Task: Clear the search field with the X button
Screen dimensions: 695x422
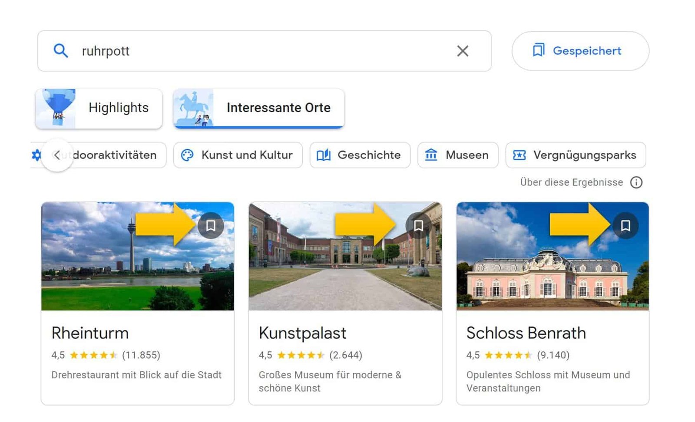Action: [463, 51]
